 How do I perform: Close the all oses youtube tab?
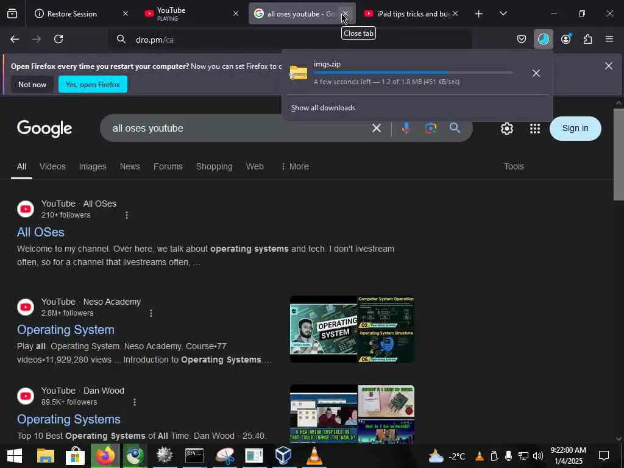[x=345, y=13]
